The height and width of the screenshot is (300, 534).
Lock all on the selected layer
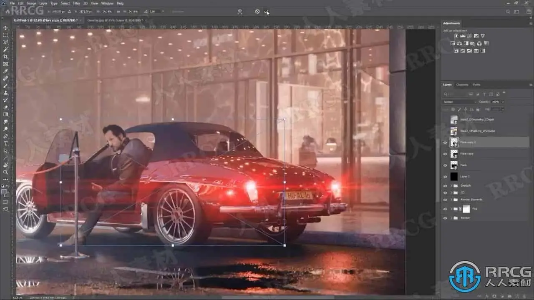(479, 109)
